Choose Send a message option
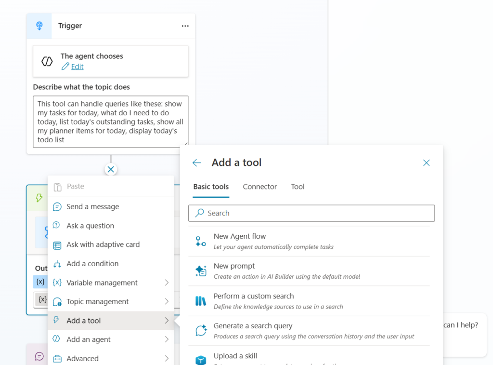This screenshot has width=493, height=365. [111, 206]
